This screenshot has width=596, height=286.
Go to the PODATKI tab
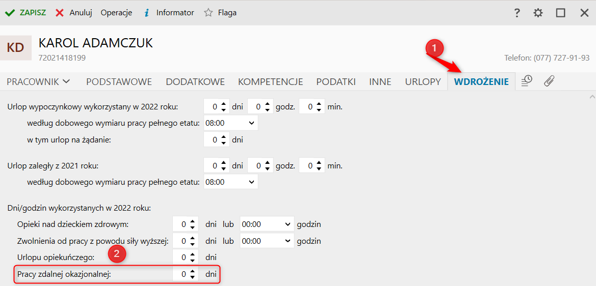point(336,81)
